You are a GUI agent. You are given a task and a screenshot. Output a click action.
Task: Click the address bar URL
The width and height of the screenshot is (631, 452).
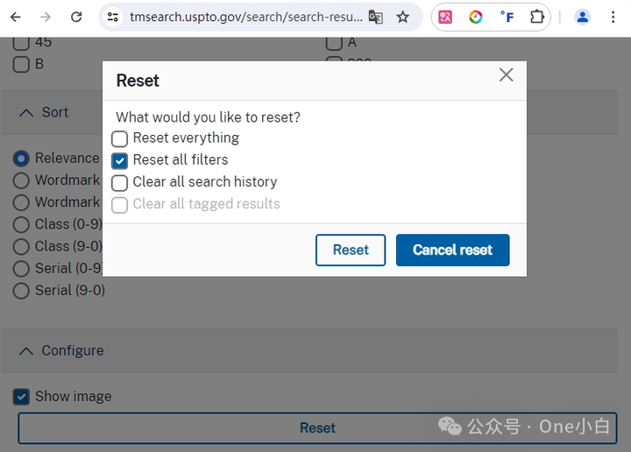click(246, 17)
